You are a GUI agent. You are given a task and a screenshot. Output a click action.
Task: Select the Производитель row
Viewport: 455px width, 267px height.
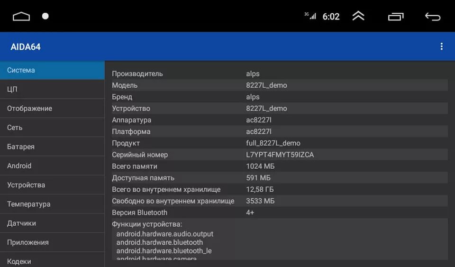click(280, 74)
